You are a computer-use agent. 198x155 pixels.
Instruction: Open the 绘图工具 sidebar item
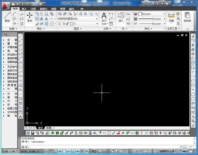coord(10,108)
